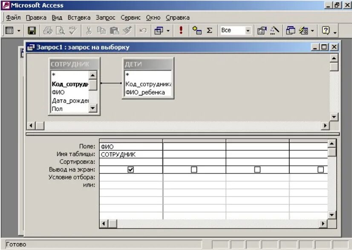352x250 pixels.
Task: Open the Справка menu
Action: tap(178, 17)
